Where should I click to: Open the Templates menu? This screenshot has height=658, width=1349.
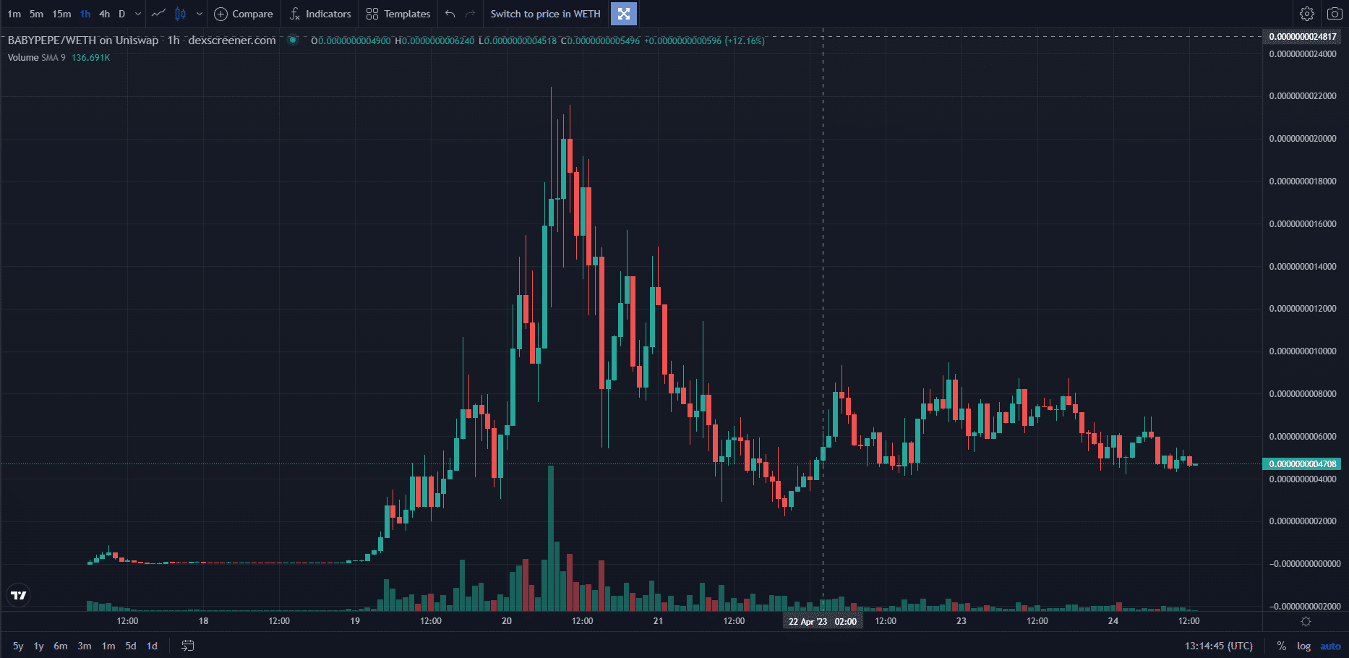398,14
